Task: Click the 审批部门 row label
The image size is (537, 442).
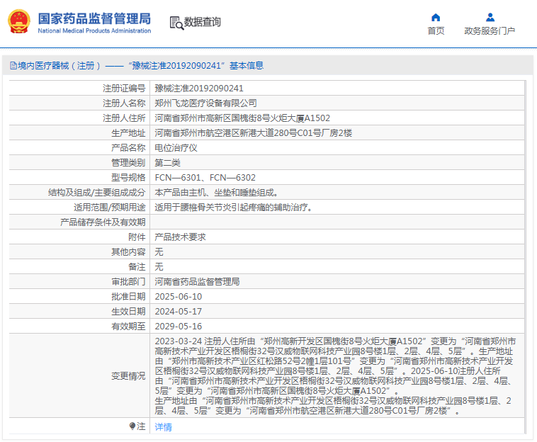Action: [128, 282]
